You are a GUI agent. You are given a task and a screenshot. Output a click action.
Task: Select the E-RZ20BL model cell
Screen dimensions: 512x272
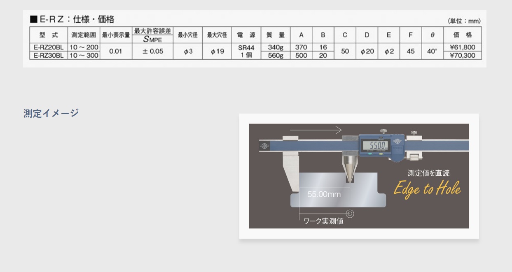tap(49, 47)
